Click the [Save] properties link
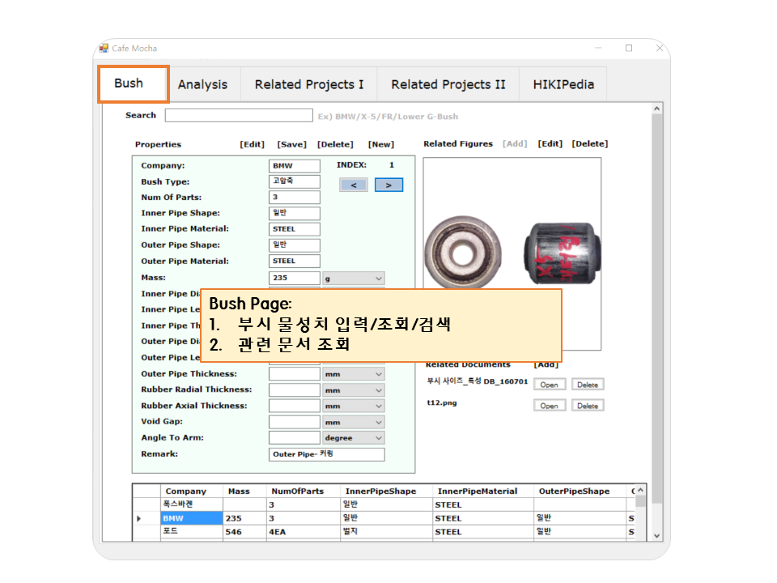This screenshot has width=777, height=583. [x=292, y=144]
